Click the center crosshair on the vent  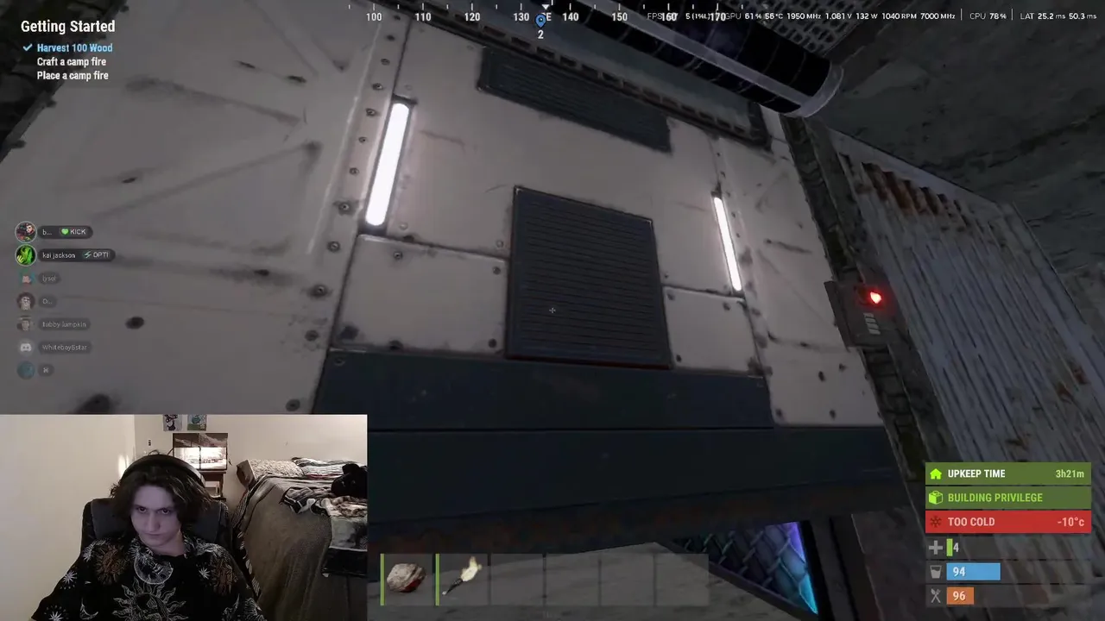(552, 310)
